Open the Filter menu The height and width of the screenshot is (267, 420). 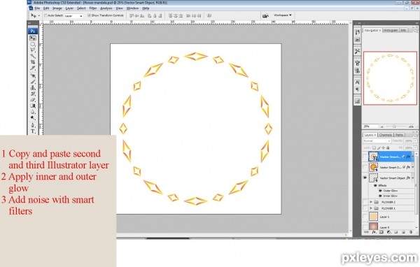[93, 8]
